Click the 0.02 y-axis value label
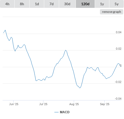 click(119, 49)
